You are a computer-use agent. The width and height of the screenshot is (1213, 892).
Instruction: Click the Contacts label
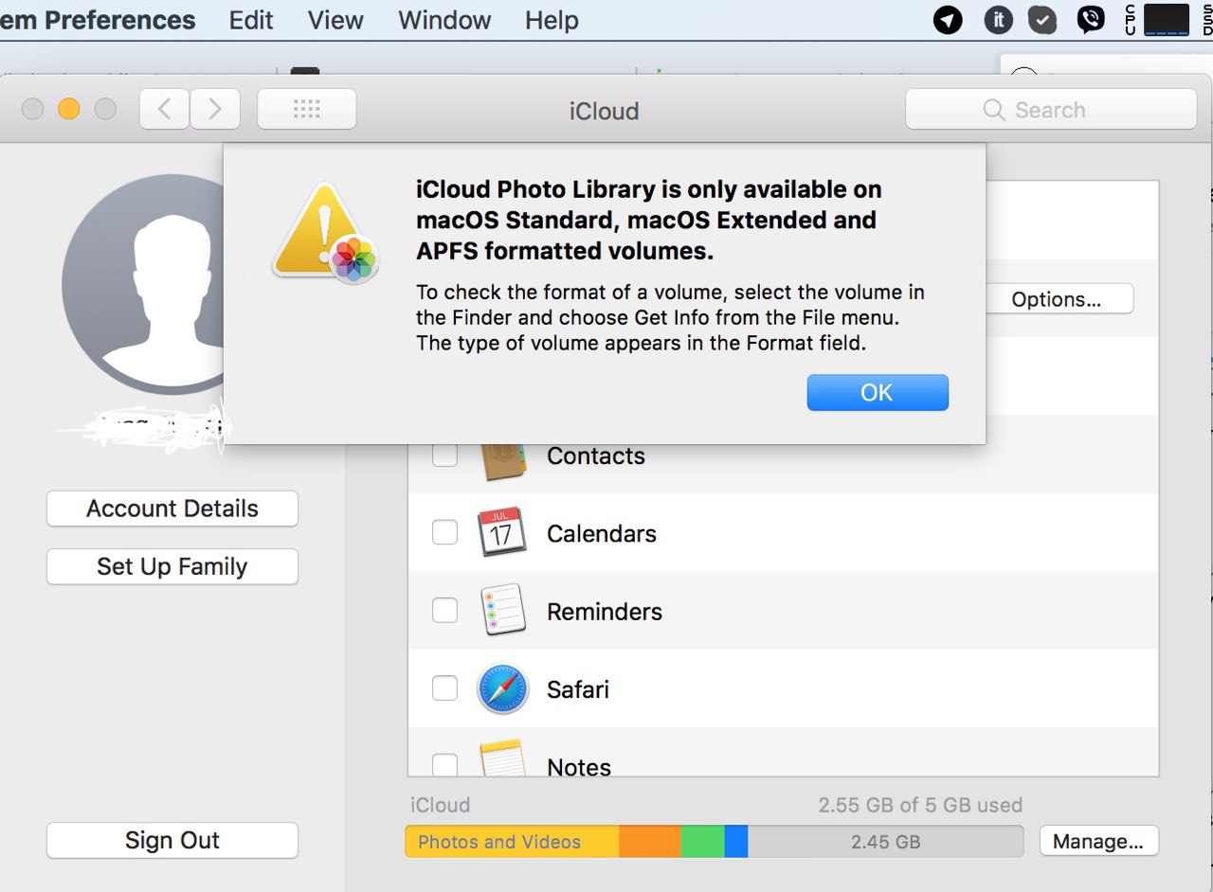pos(596,455)
